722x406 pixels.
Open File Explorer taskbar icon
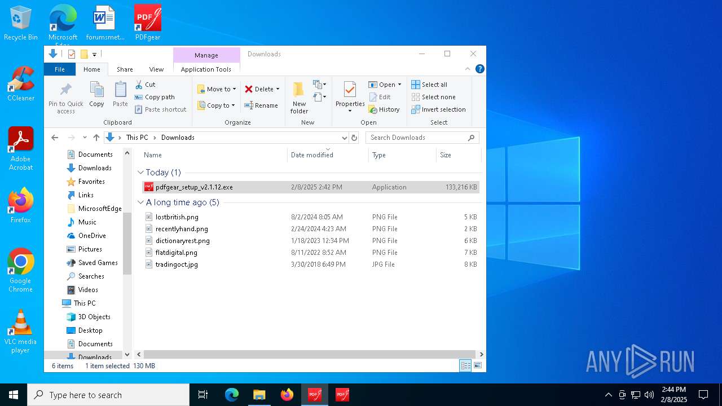click(259, 395)
